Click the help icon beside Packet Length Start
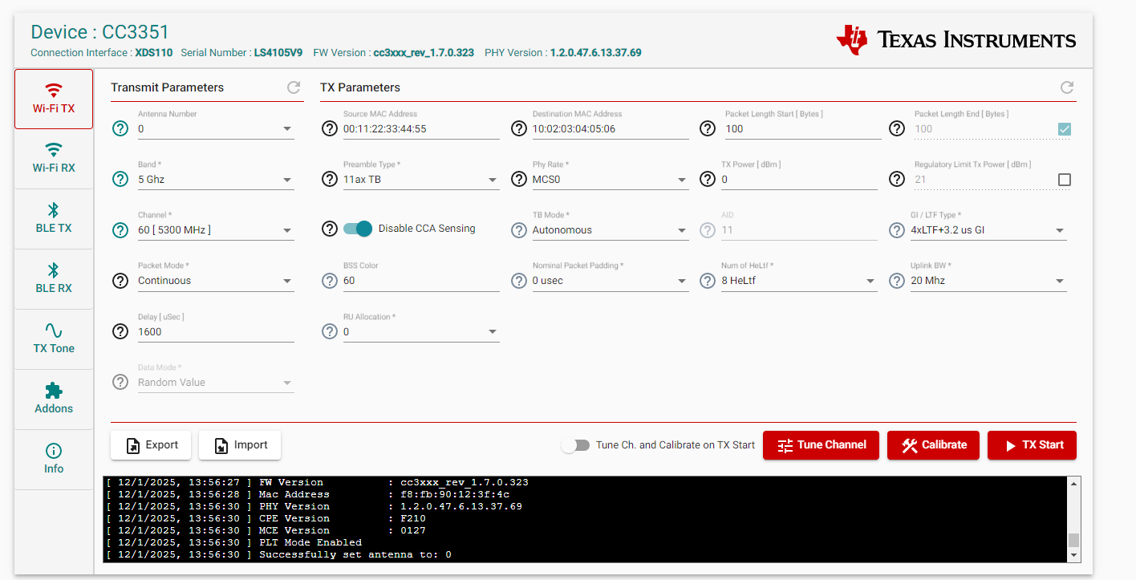Image resolution: width=1136 pixels, height=580 pixels. (x=708, y=128)
